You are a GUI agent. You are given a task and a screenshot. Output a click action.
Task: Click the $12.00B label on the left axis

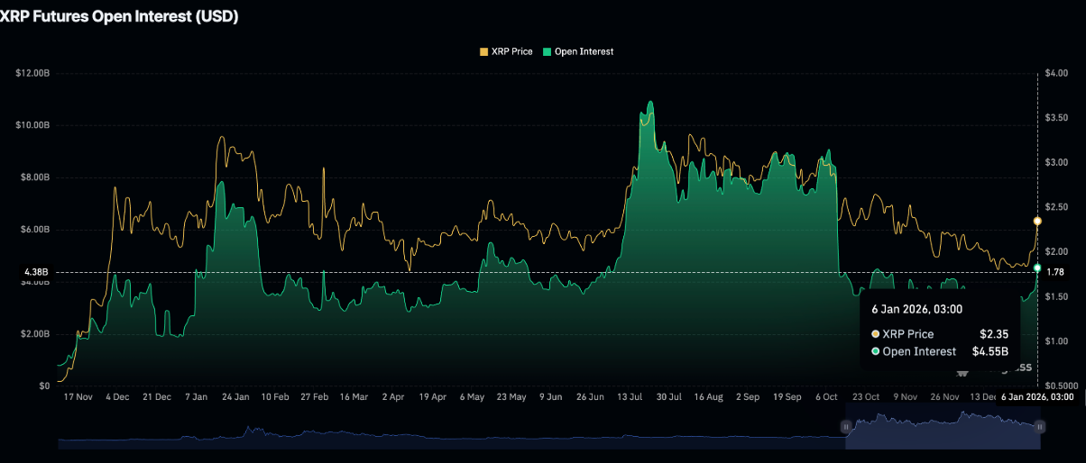click(32, 72)
